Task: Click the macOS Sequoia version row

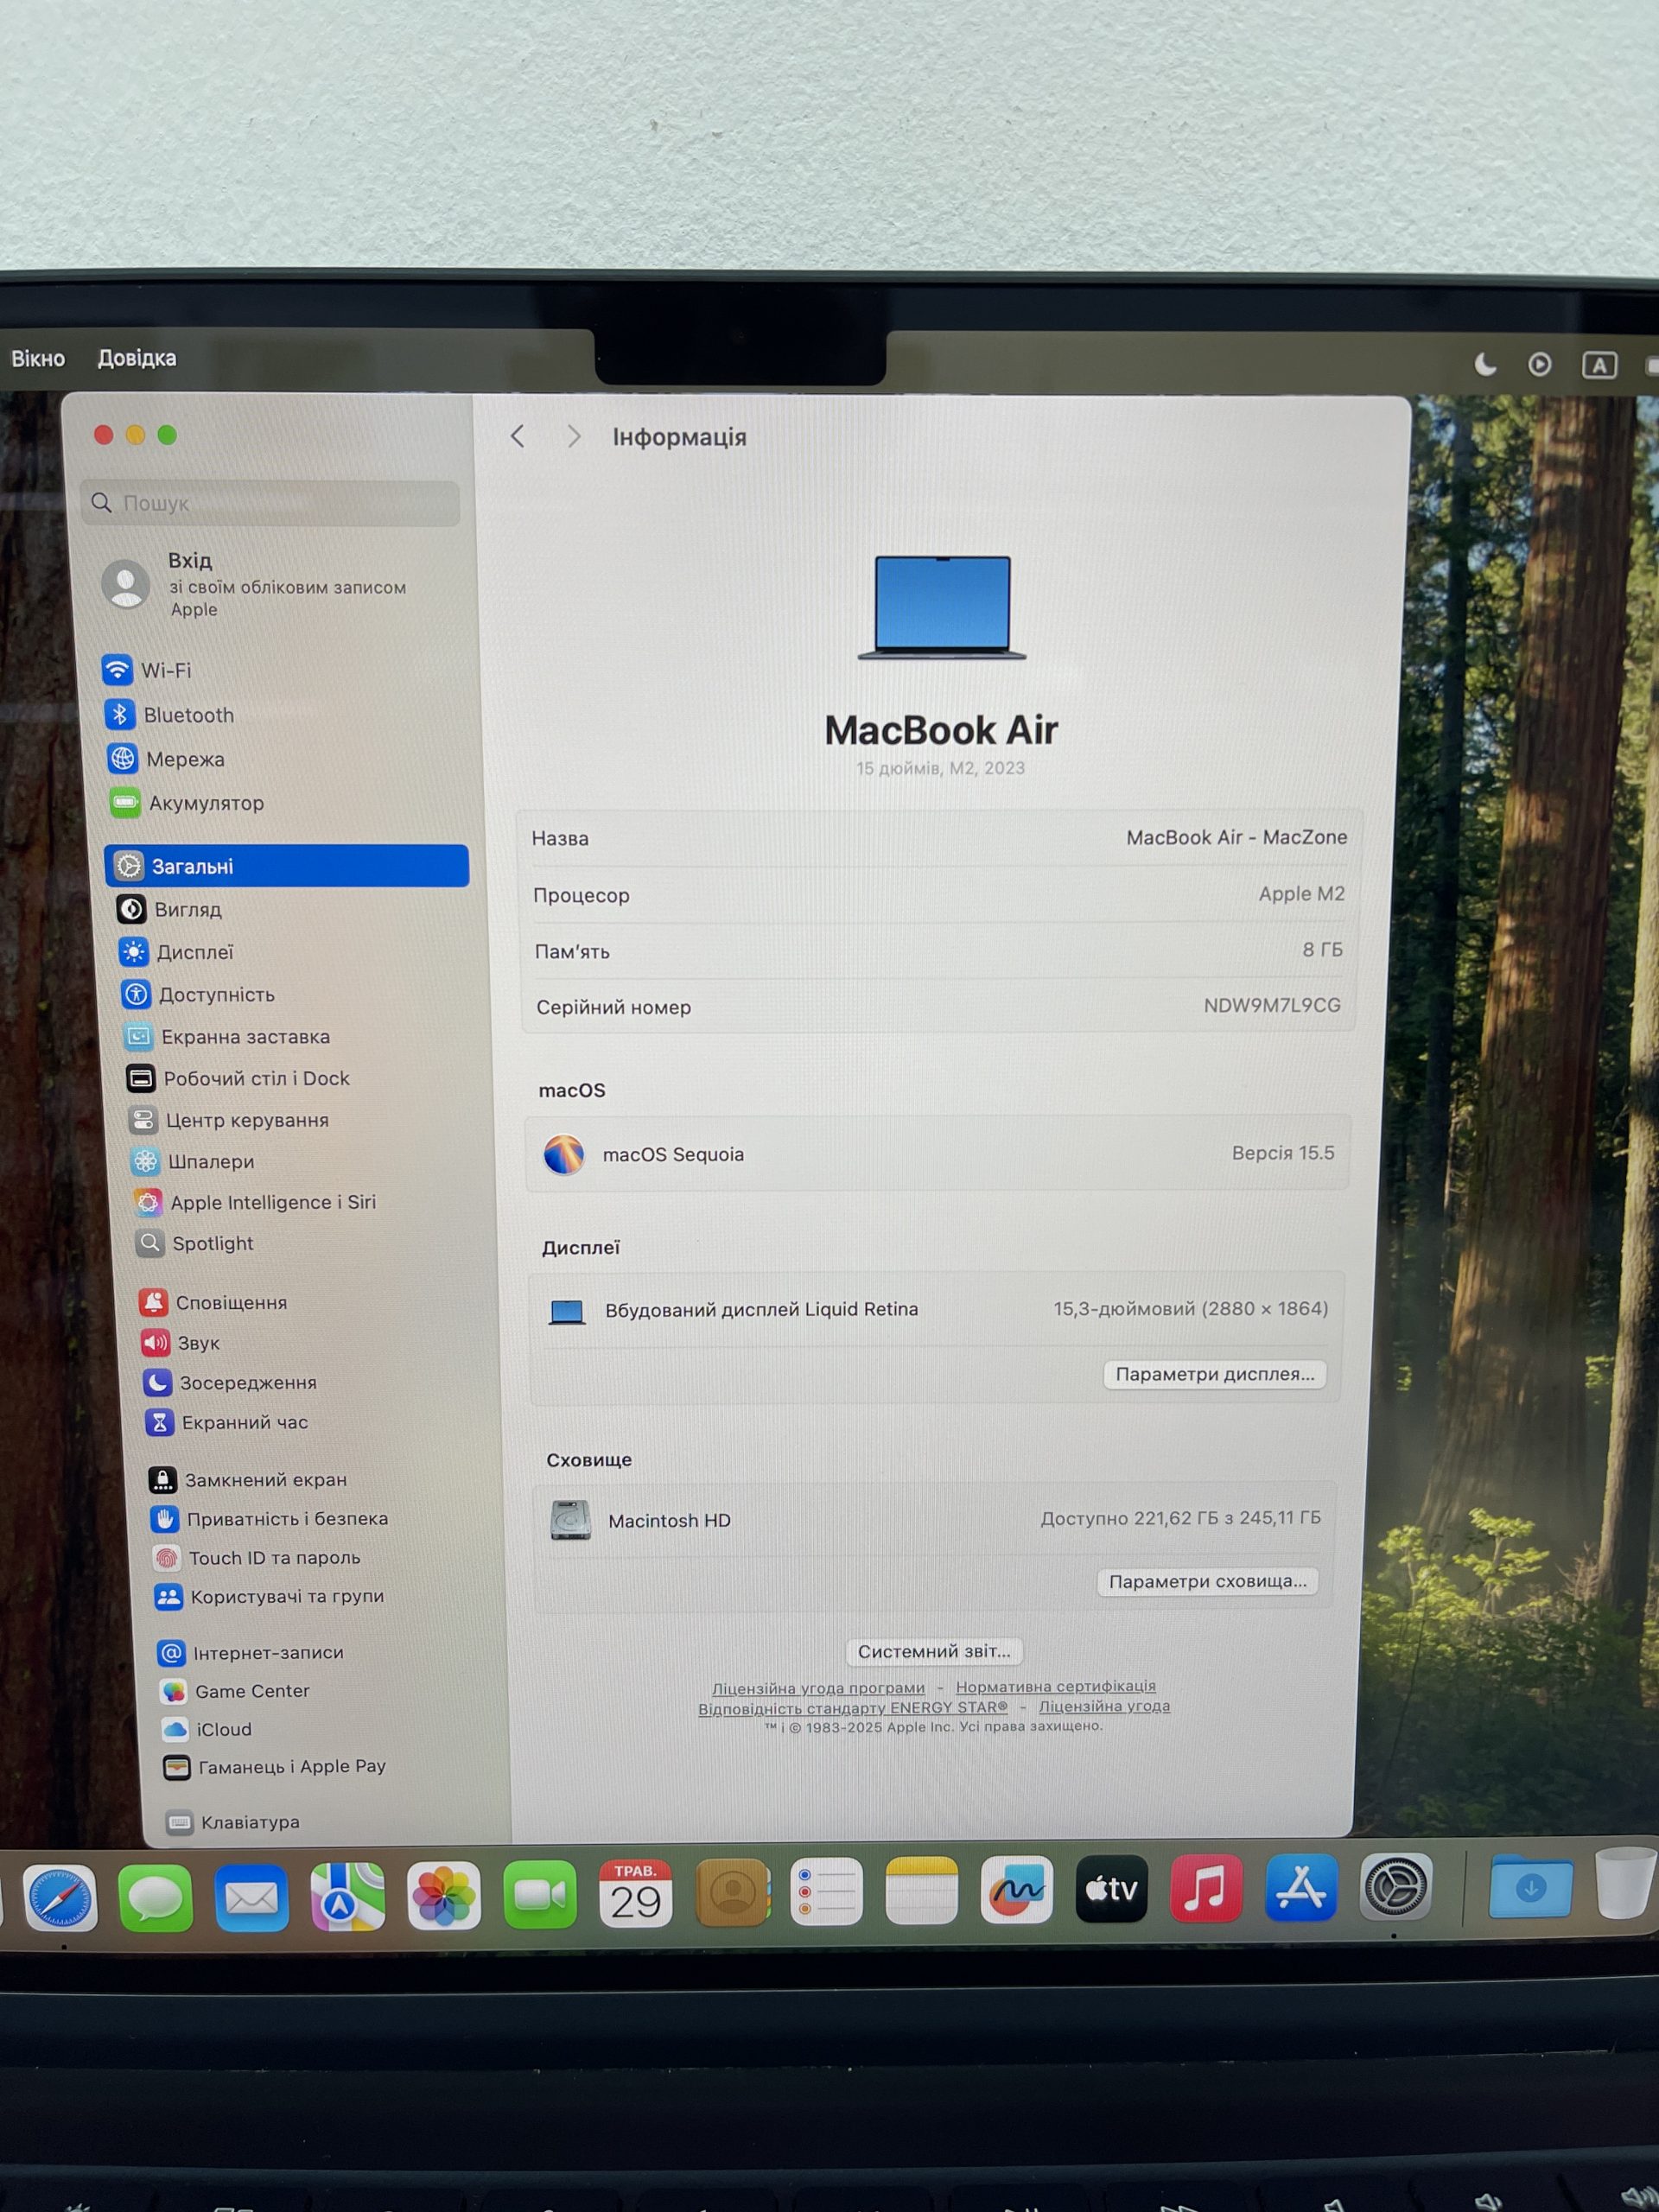Action: coord(938,1153)
